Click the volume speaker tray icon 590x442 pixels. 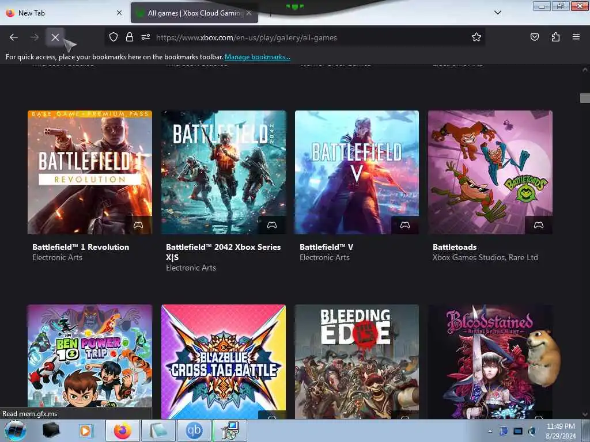(532, 431)
